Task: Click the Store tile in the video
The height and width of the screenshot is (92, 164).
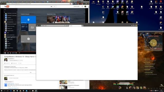Action: click(x=28, y=39)
